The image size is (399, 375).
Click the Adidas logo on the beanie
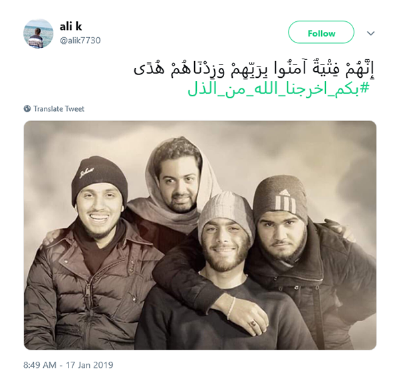[286, 201]
